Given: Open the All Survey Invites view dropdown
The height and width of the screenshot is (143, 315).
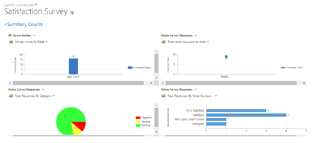Looking at the screenshot, I should coord(34,35).
